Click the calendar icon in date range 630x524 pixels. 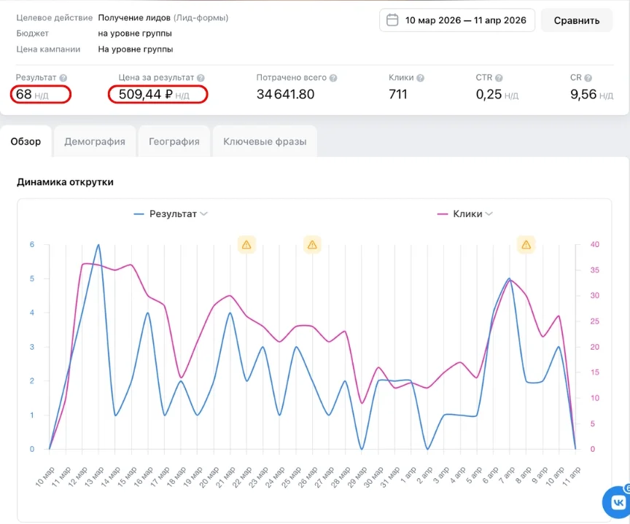click(392, 20)
